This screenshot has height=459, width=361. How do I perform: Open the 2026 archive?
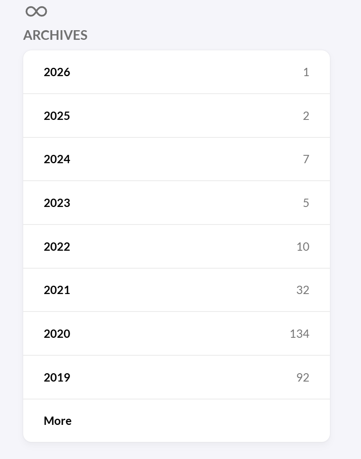click(x=57, y=72)
